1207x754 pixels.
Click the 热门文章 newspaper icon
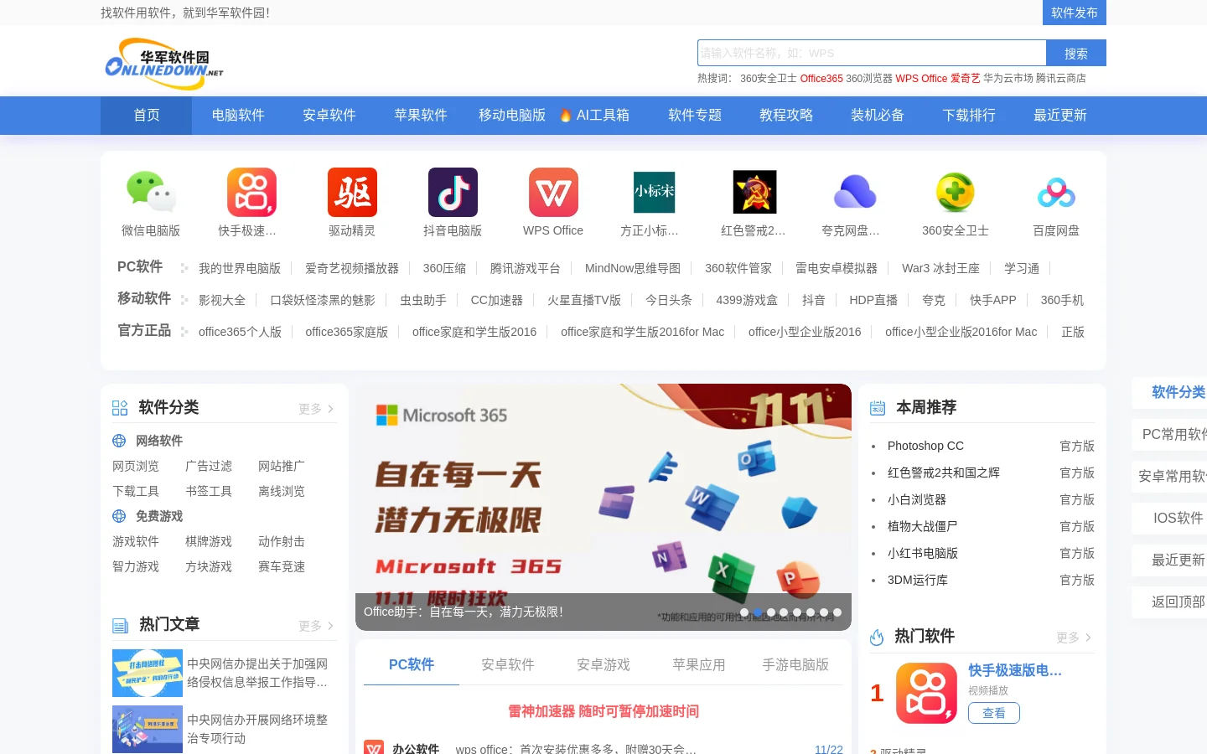[x=120, y=625]
